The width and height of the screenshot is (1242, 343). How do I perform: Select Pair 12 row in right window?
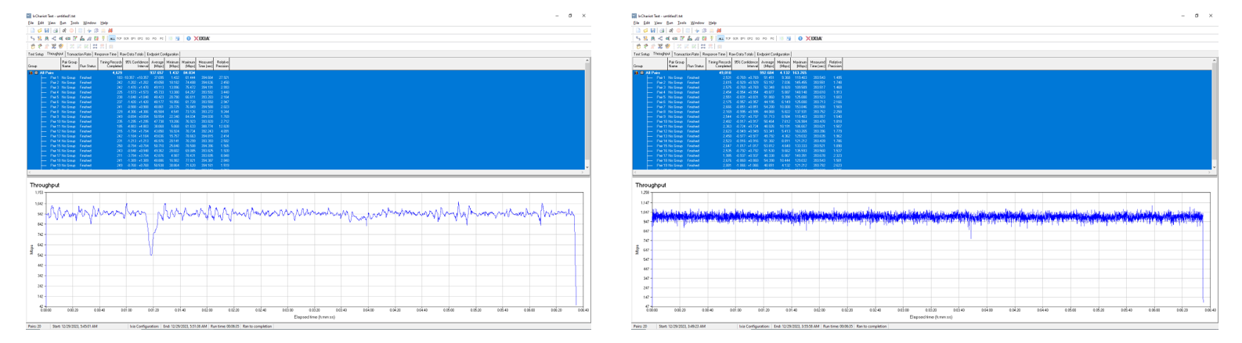[922, 131]
